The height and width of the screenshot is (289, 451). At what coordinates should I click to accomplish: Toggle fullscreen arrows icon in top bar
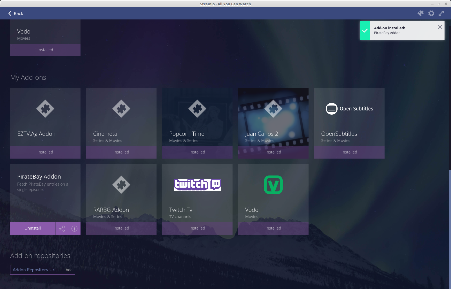tap(441, 13)
